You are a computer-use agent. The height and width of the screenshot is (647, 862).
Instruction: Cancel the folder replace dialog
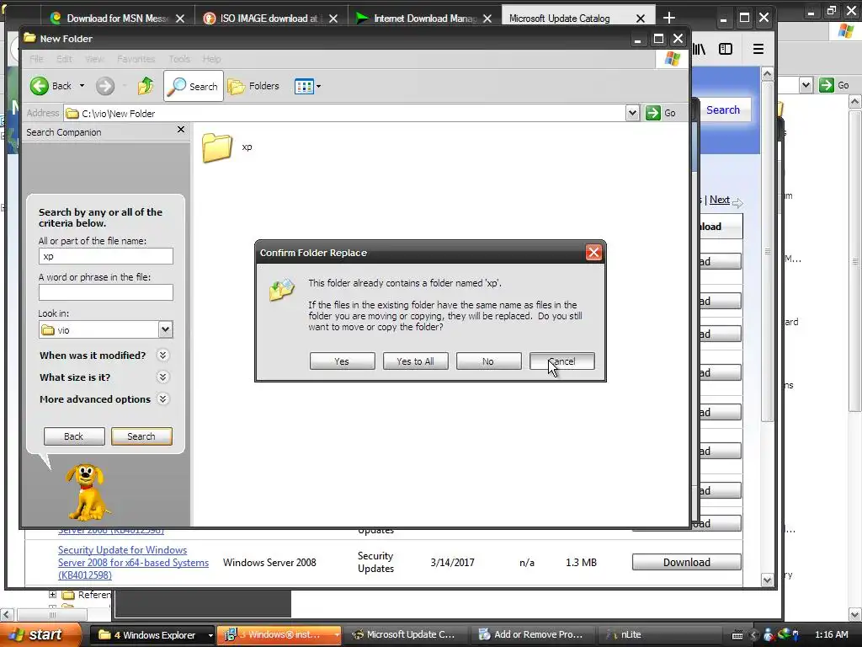(x=561, y=361)
